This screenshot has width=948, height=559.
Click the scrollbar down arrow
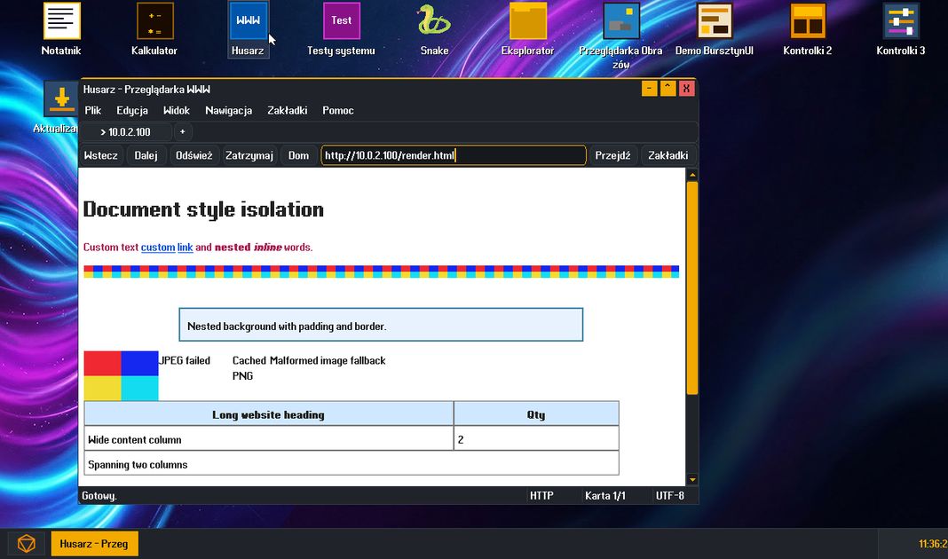(x=692, y=480)
